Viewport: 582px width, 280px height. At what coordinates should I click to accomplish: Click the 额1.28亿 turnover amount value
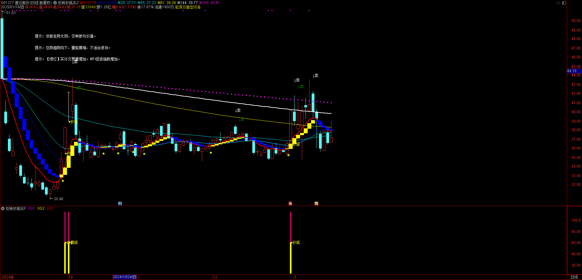pyautogui.click(x=104, y=7)
